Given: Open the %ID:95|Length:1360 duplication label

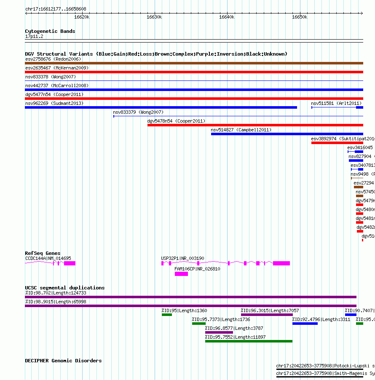Looking at the screenshot, I should [185, 310].
